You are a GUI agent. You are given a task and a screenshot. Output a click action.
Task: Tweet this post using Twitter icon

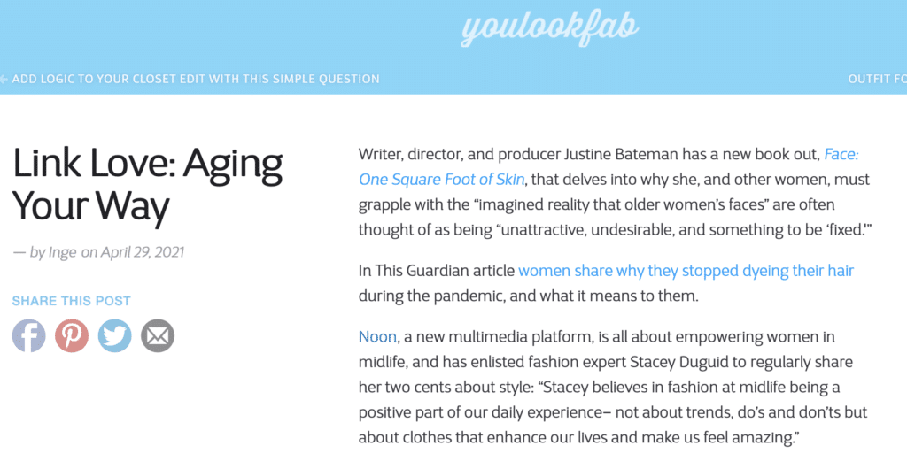(x=114, y=335)
